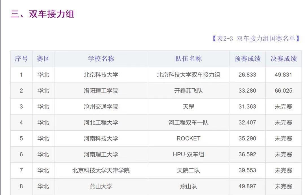This screenshot has height=195, width=305.
Task: Click the 26.833 preliminary score cell
Action: tap(247, 75)
